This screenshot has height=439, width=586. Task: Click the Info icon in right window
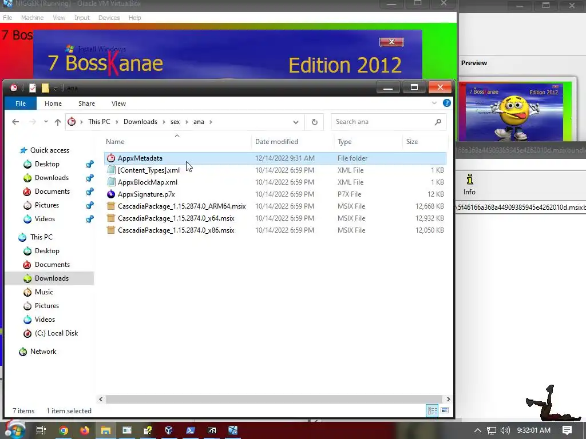[469, 185]
